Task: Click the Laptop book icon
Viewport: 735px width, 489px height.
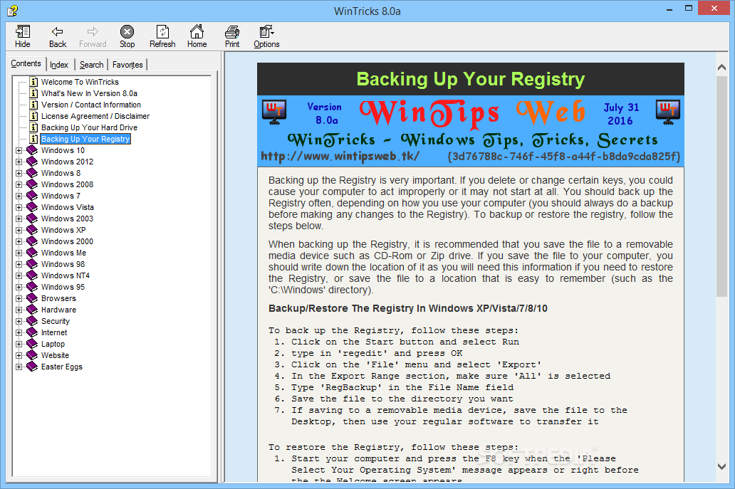Action: pos(32,344)
